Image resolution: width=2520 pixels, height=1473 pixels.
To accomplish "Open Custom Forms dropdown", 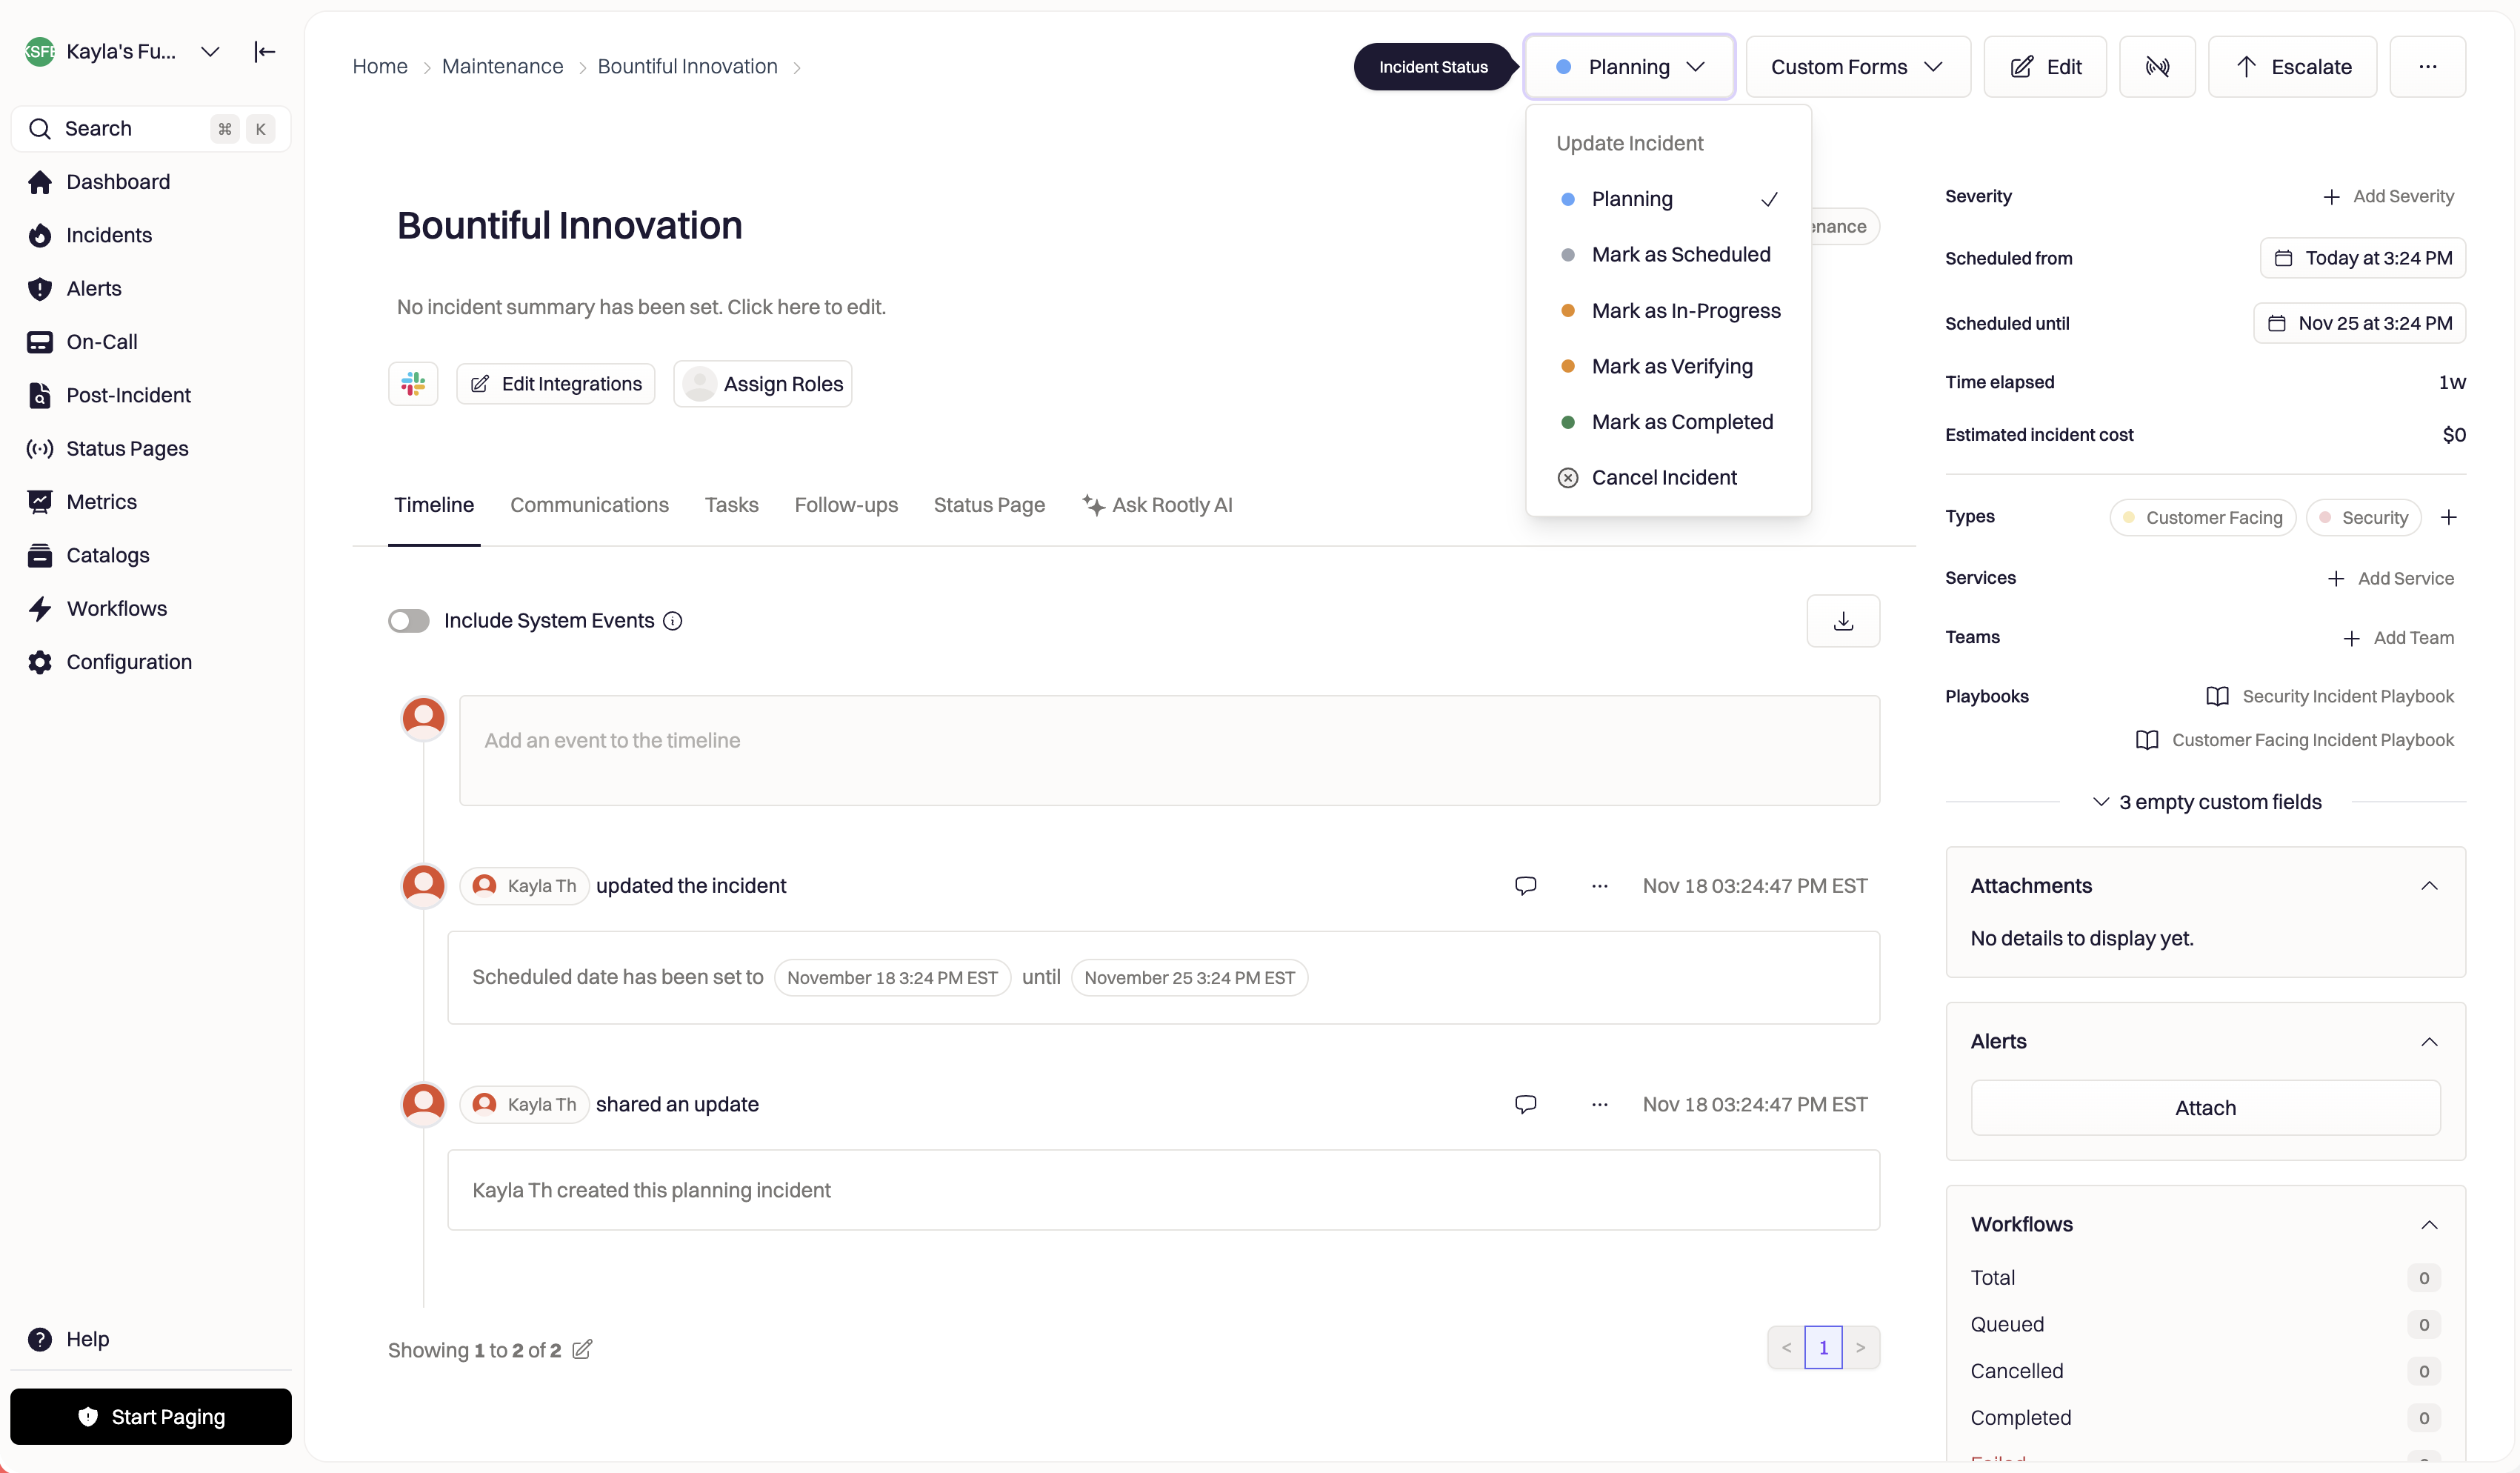I will point(1856,67).
